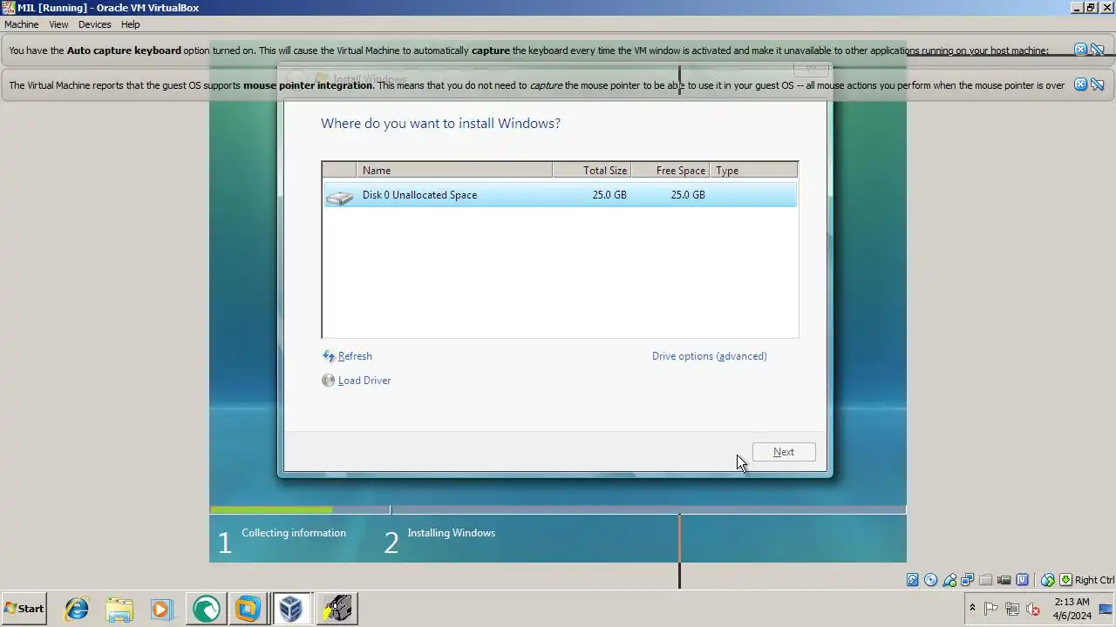Click the network adapters status icon

point(968,580)
